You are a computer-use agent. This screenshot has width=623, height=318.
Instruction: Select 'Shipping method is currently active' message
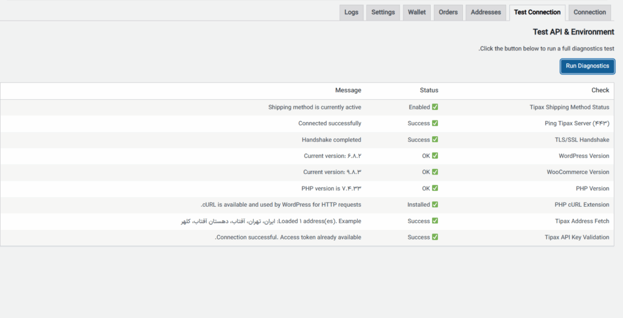(315, 107)
